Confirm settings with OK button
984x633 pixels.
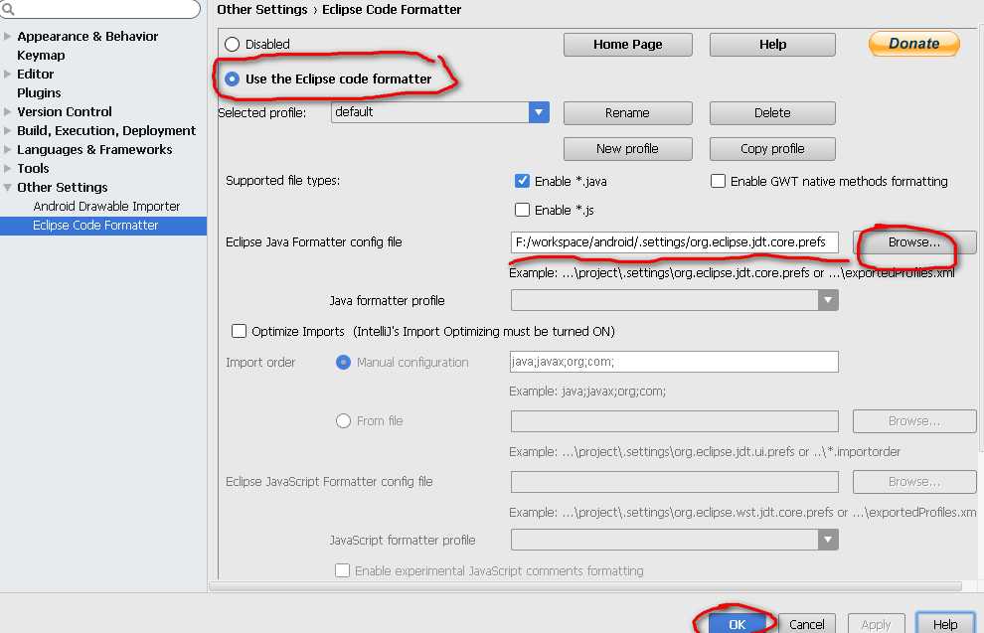pyautogui.click(x=738, y=624)
